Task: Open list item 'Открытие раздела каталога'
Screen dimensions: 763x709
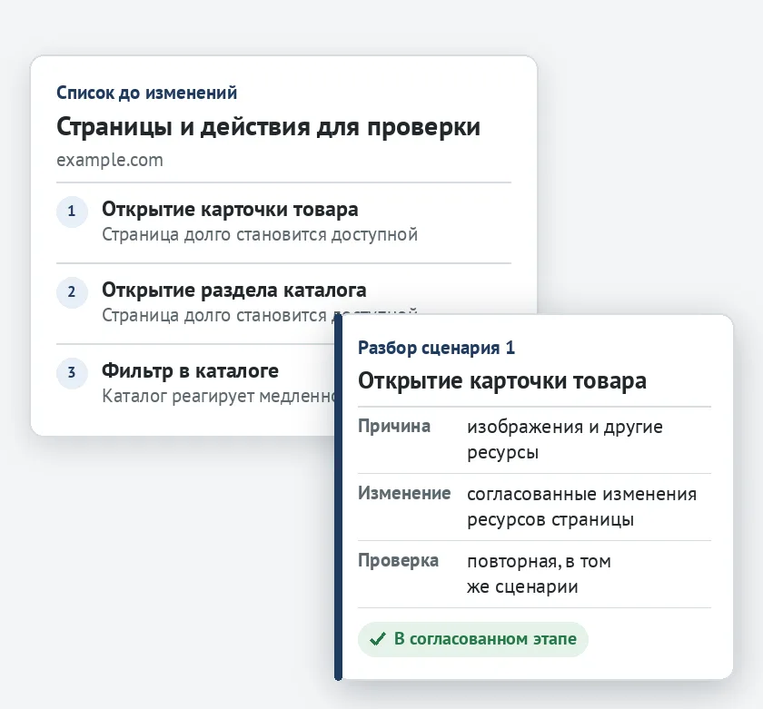Action: coord(234,290)
